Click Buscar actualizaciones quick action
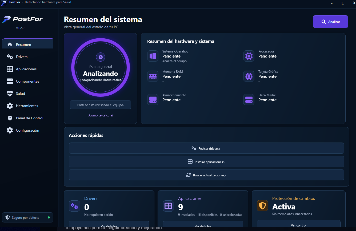This screenshot has width=356, height=231. pyautogui.click(x=206, y=175)
